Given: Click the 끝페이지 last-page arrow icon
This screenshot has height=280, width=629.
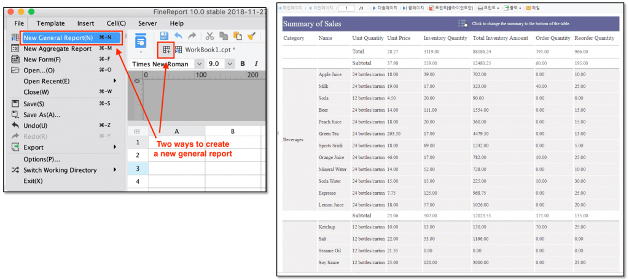Looking at the screenshot, I should tap(405, 8).
